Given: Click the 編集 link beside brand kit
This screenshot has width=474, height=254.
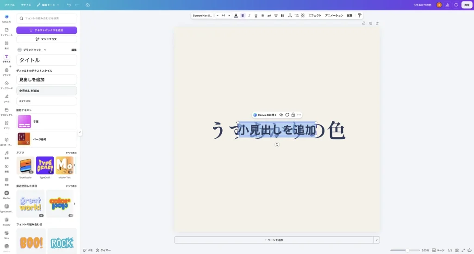Looking at the screenshot, I should point(74,50).
